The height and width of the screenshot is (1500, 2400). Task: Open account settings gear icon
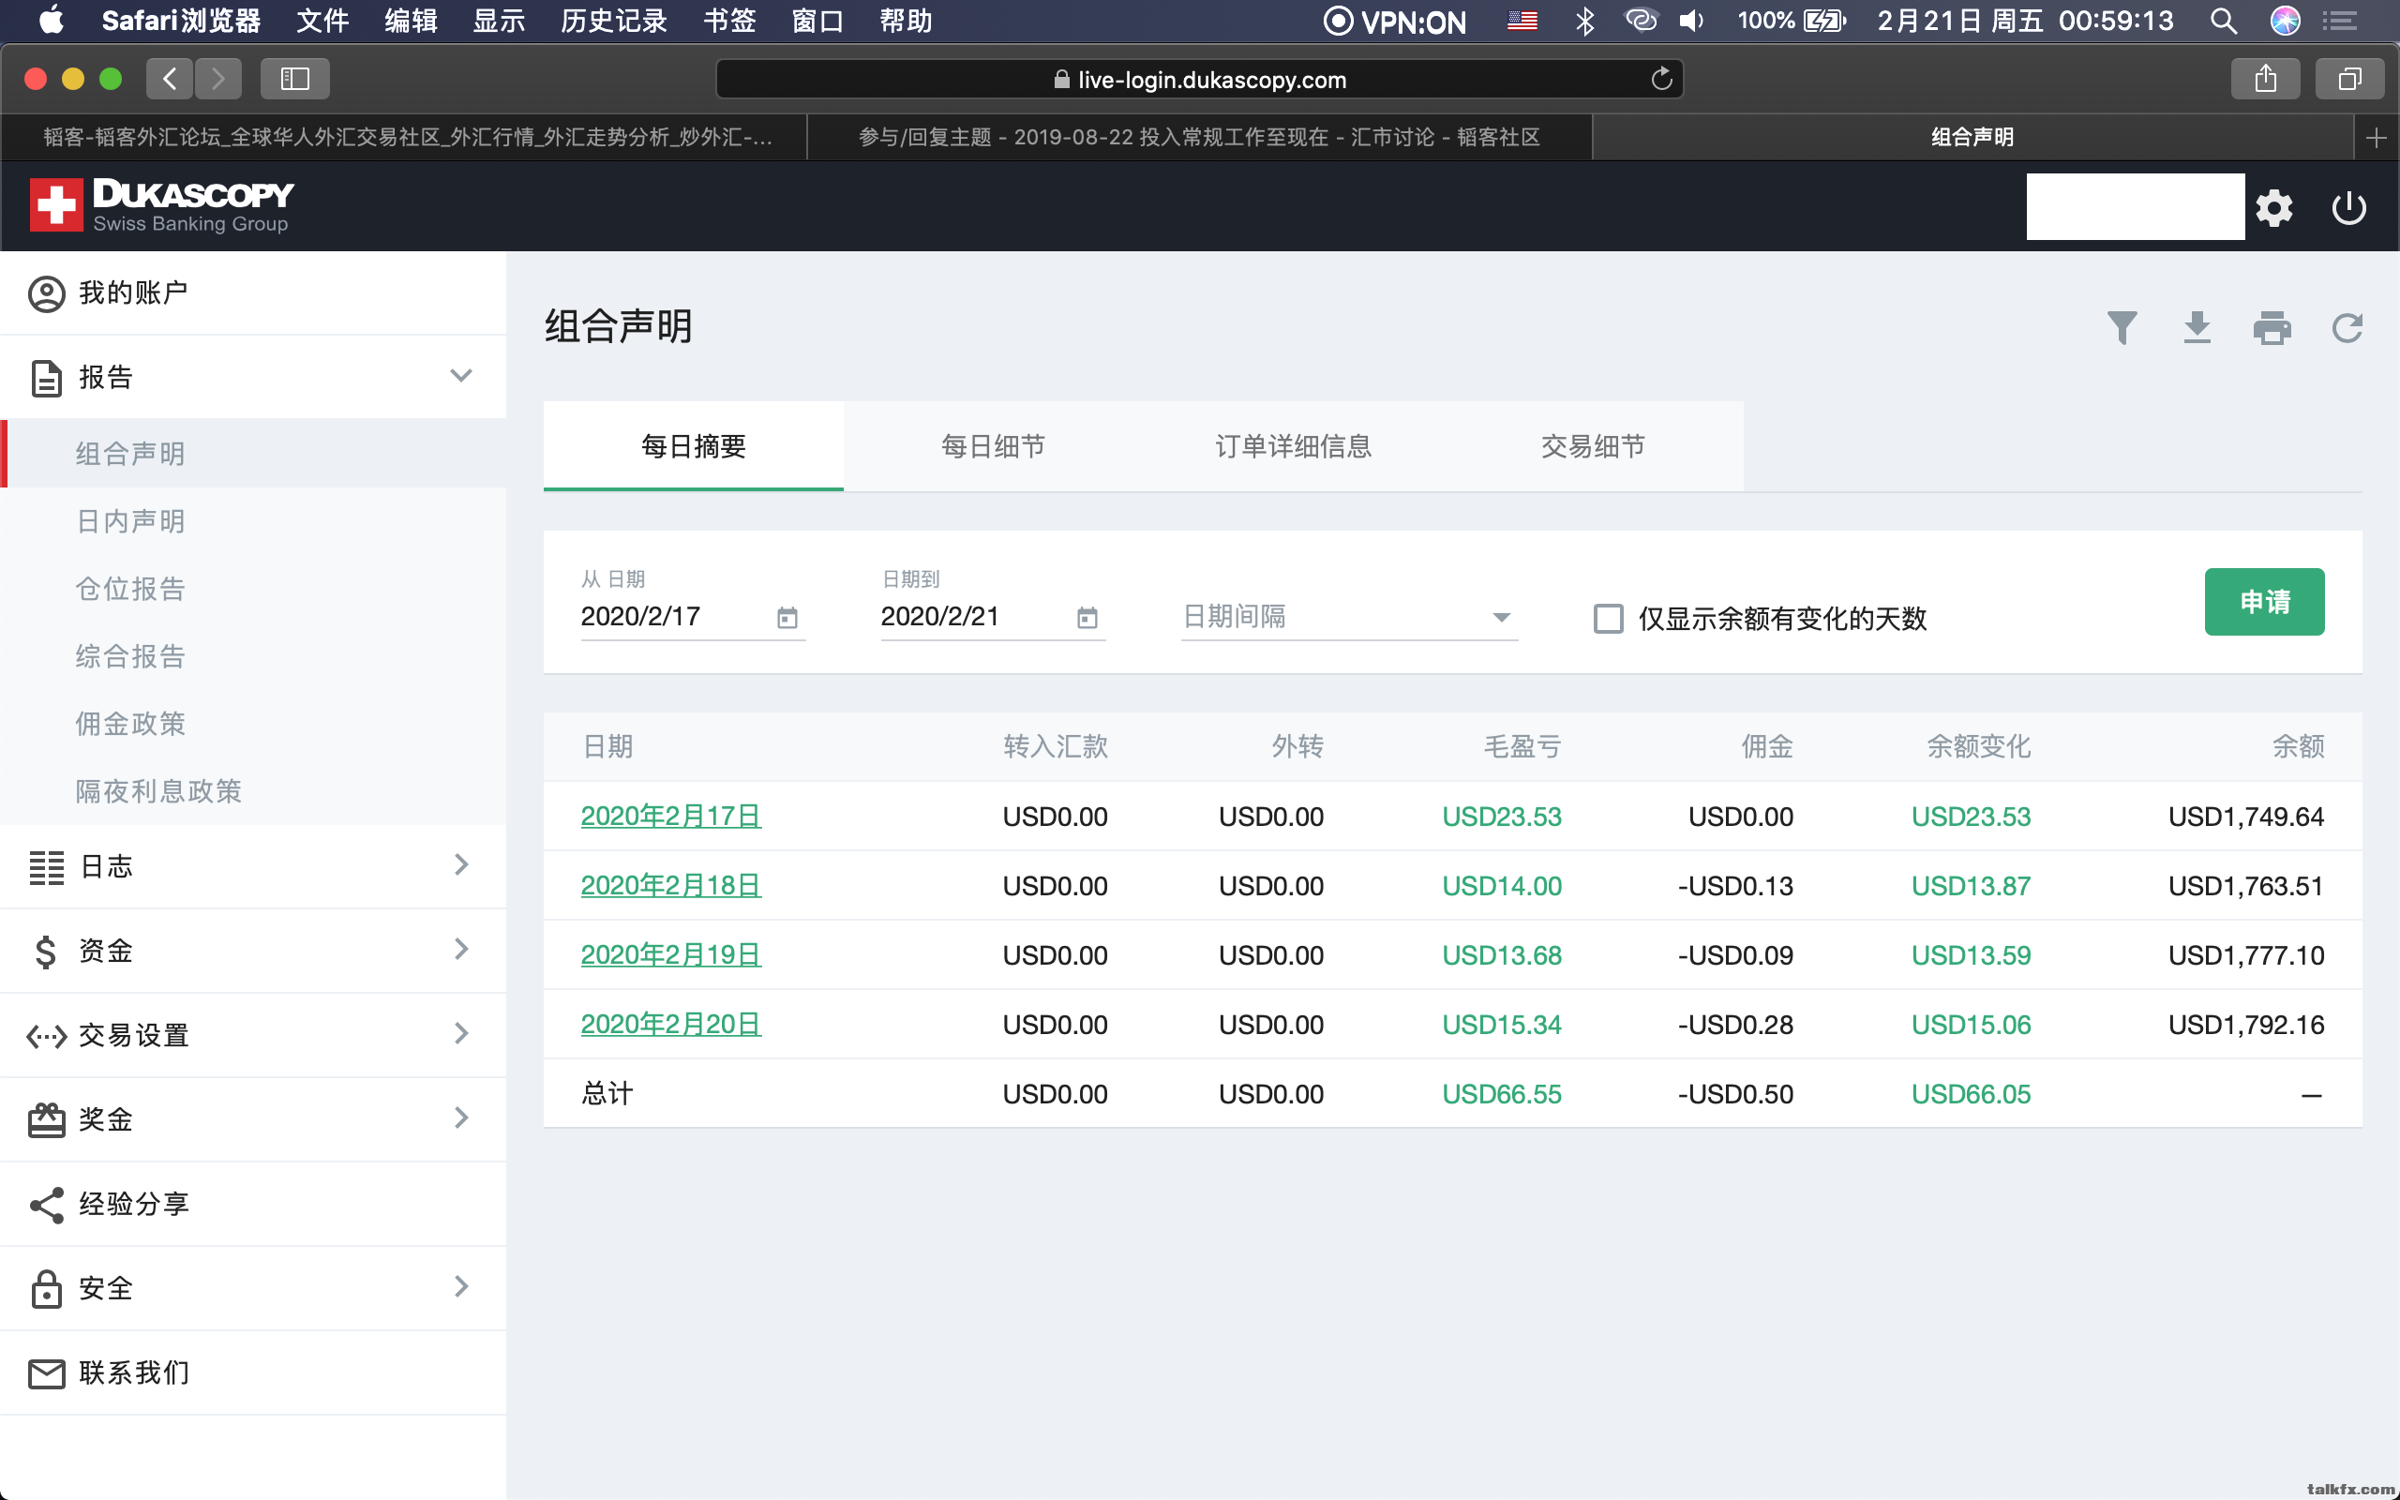point(2273,208)
